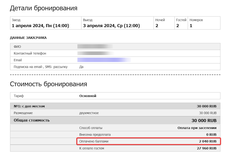Click the 'Детали бронирования' heading
This screenshot has height=155, width=231.
click(44, 8)
